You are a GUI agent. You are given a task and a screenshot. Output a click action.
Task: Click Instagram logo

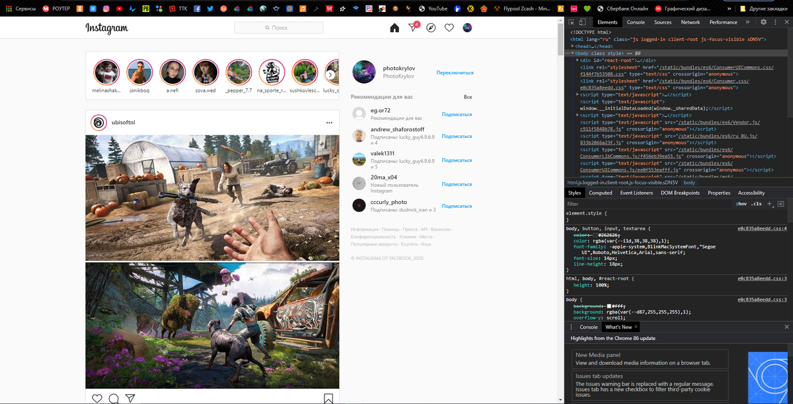106,28
